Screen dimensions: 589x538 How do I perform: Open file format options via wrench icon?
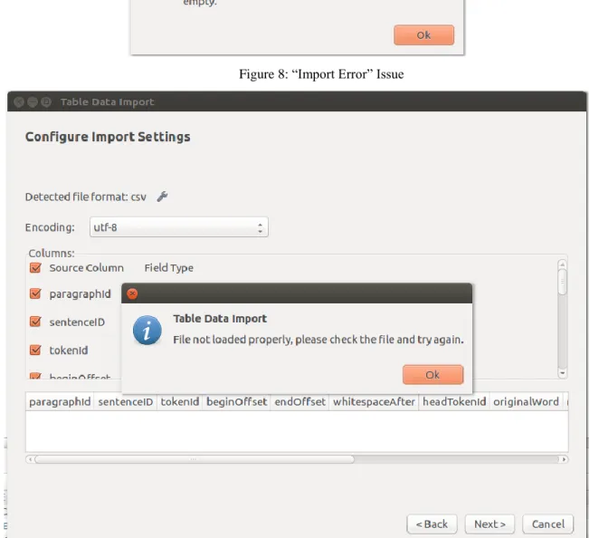pos(162,197)
